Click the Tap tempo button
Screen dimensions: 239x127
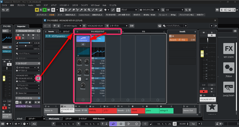pos(193,124)
